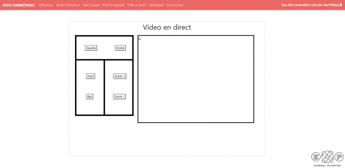Click inside the live video display area

[196, 79]
